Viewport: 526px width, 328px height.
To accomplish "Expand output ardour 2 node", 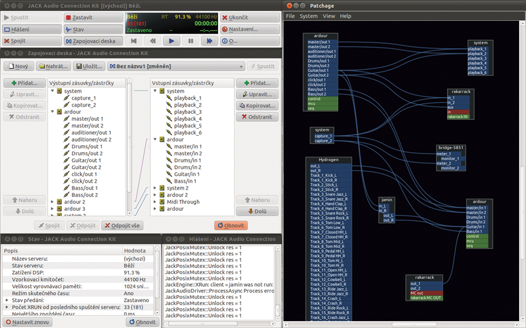I will tap(52, 202).
